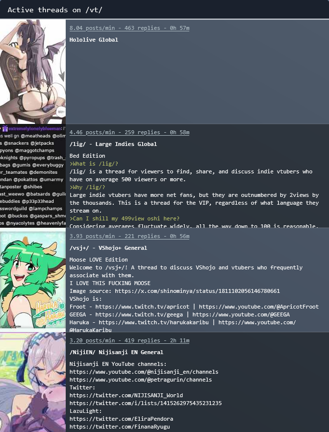The width and height of the screenshot is (329, 432).
Task: Select the Hololive Global thread title
Action: (x=94, y=40)
